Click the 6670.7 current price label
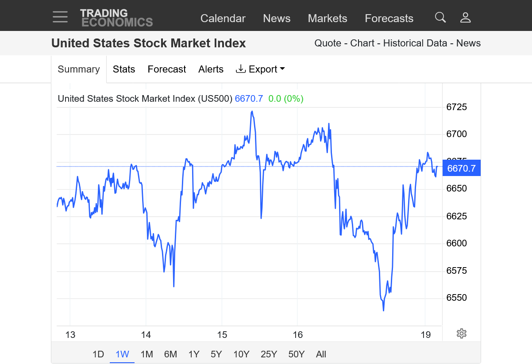This screenshot has width=532, height=364. click(x=461, y=168)
